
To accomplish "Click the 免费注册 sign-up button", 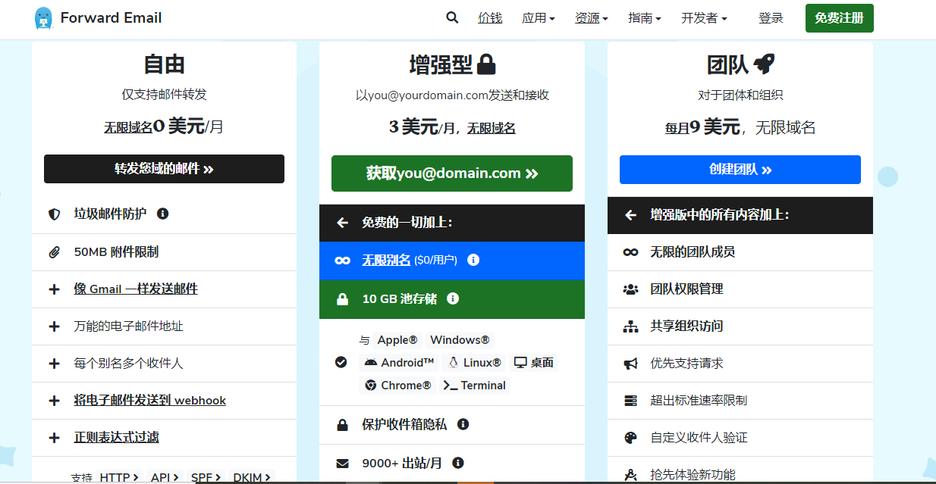I will [839, 18].
